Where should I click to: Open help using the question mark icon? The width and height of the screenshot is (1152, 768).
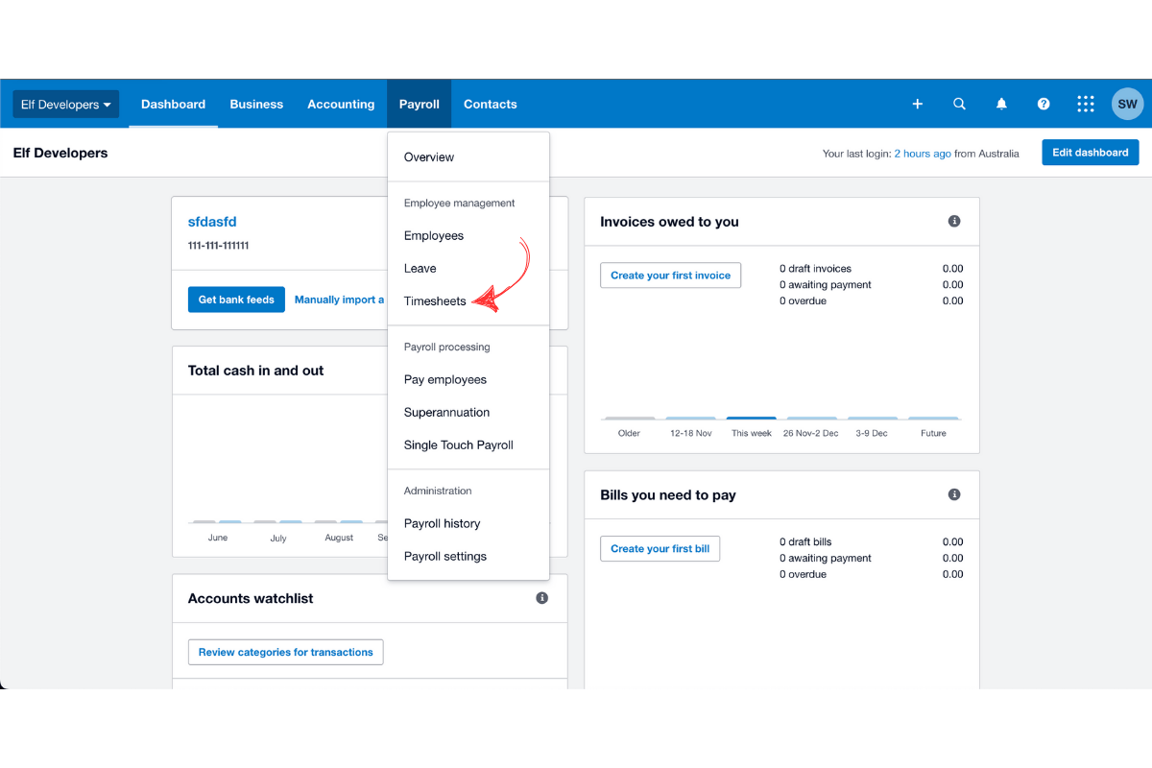[x=1044, y=104]
